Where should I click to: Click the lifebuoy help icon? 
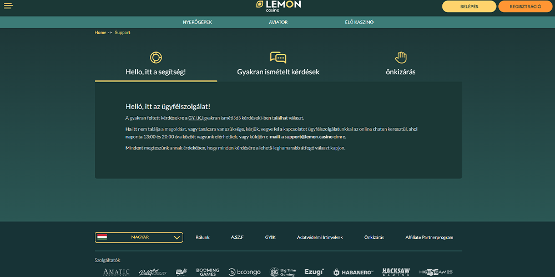click(x=156, y=58)
